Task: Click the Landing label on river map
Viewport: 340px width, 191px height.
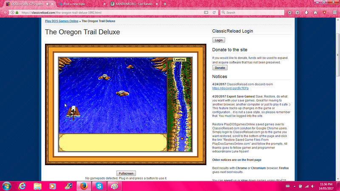Action: (179, 59)
